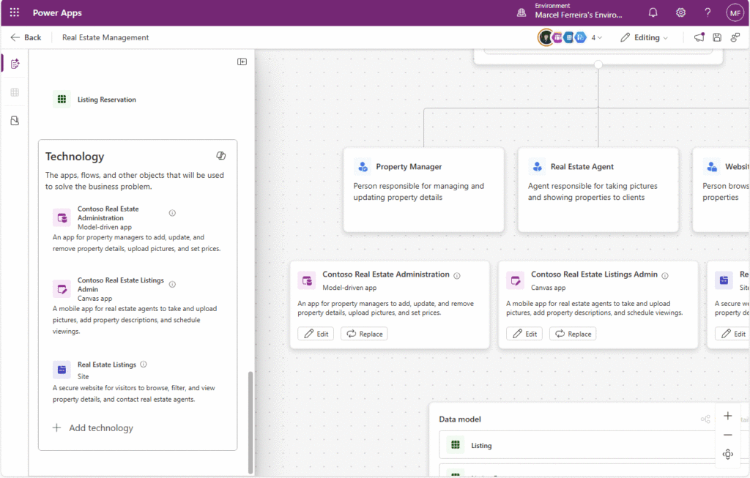Save the plan using the save icon
The image size is (750, 478).
(716, 37)
